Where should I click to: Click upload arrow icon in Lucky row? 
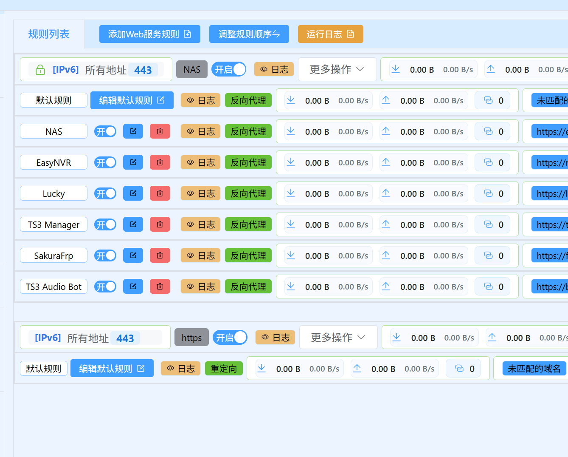click(x=386, y=193)
